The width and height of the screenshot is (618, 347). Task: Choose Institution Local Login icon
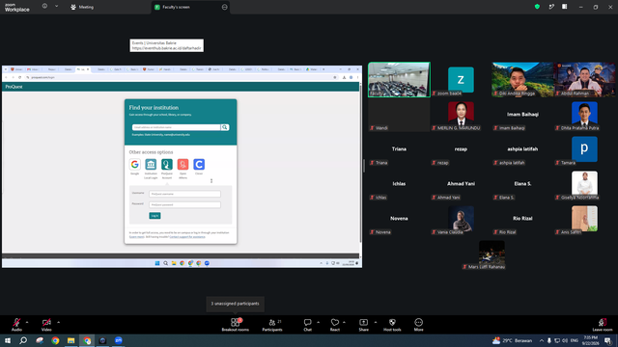151,164
